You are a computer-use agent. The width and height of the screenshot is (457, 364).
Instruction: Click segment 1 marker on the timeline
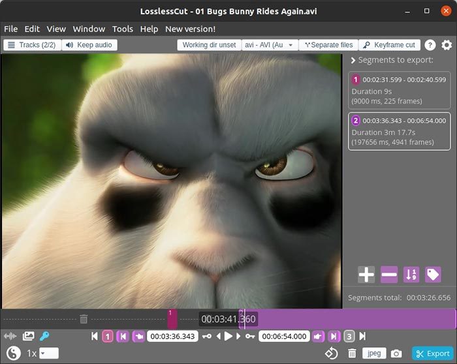coord(172,318)
